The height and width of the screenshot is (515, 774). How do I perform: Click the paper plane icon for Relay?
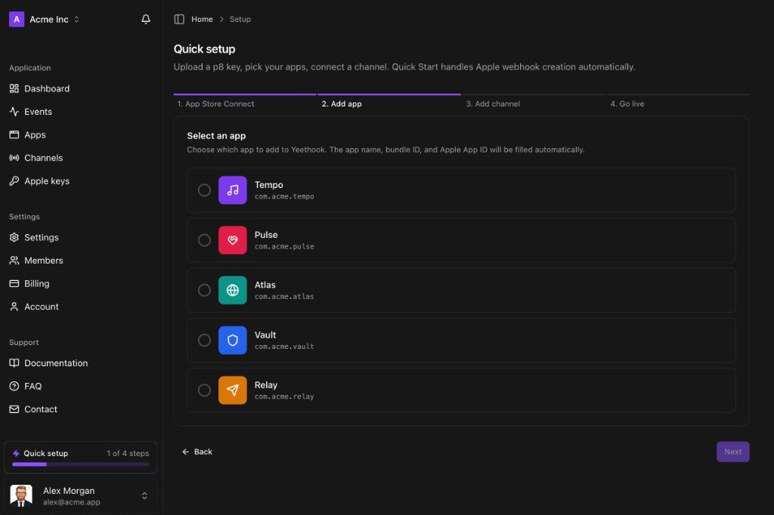click(x=233, y=390)
